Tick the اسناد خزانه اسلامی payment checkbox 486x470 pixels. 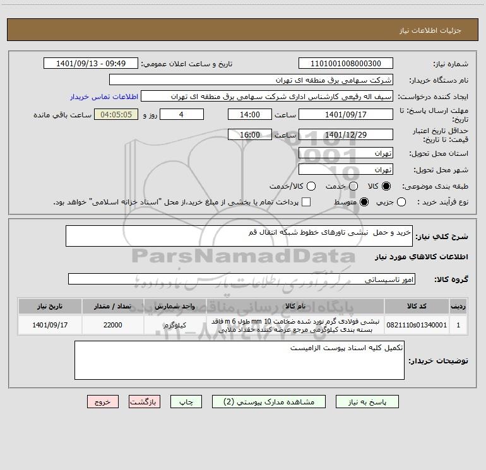pyautogui.click(x=306, y=202)
